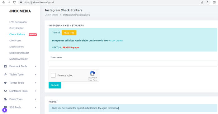Reload the page with refresh icon
The height and width of the screenshot is (114, 218).
coord(14,2)
